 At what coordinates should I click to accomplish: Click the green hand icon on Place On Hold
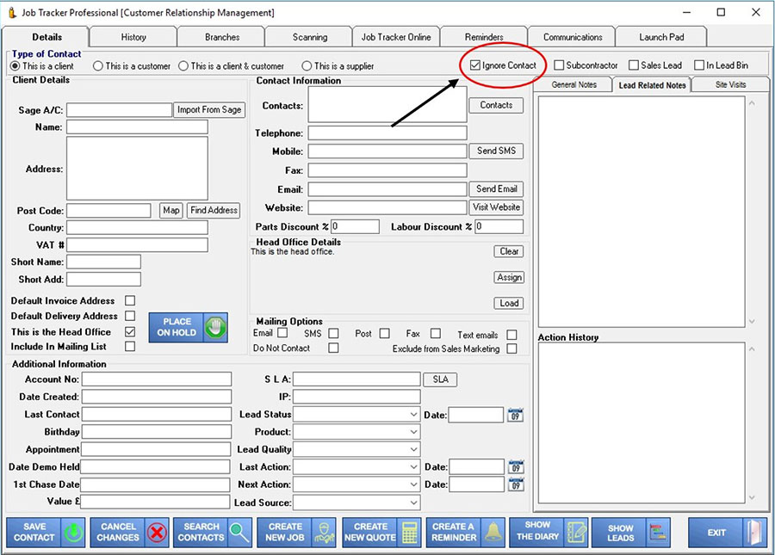pos(215,327)
